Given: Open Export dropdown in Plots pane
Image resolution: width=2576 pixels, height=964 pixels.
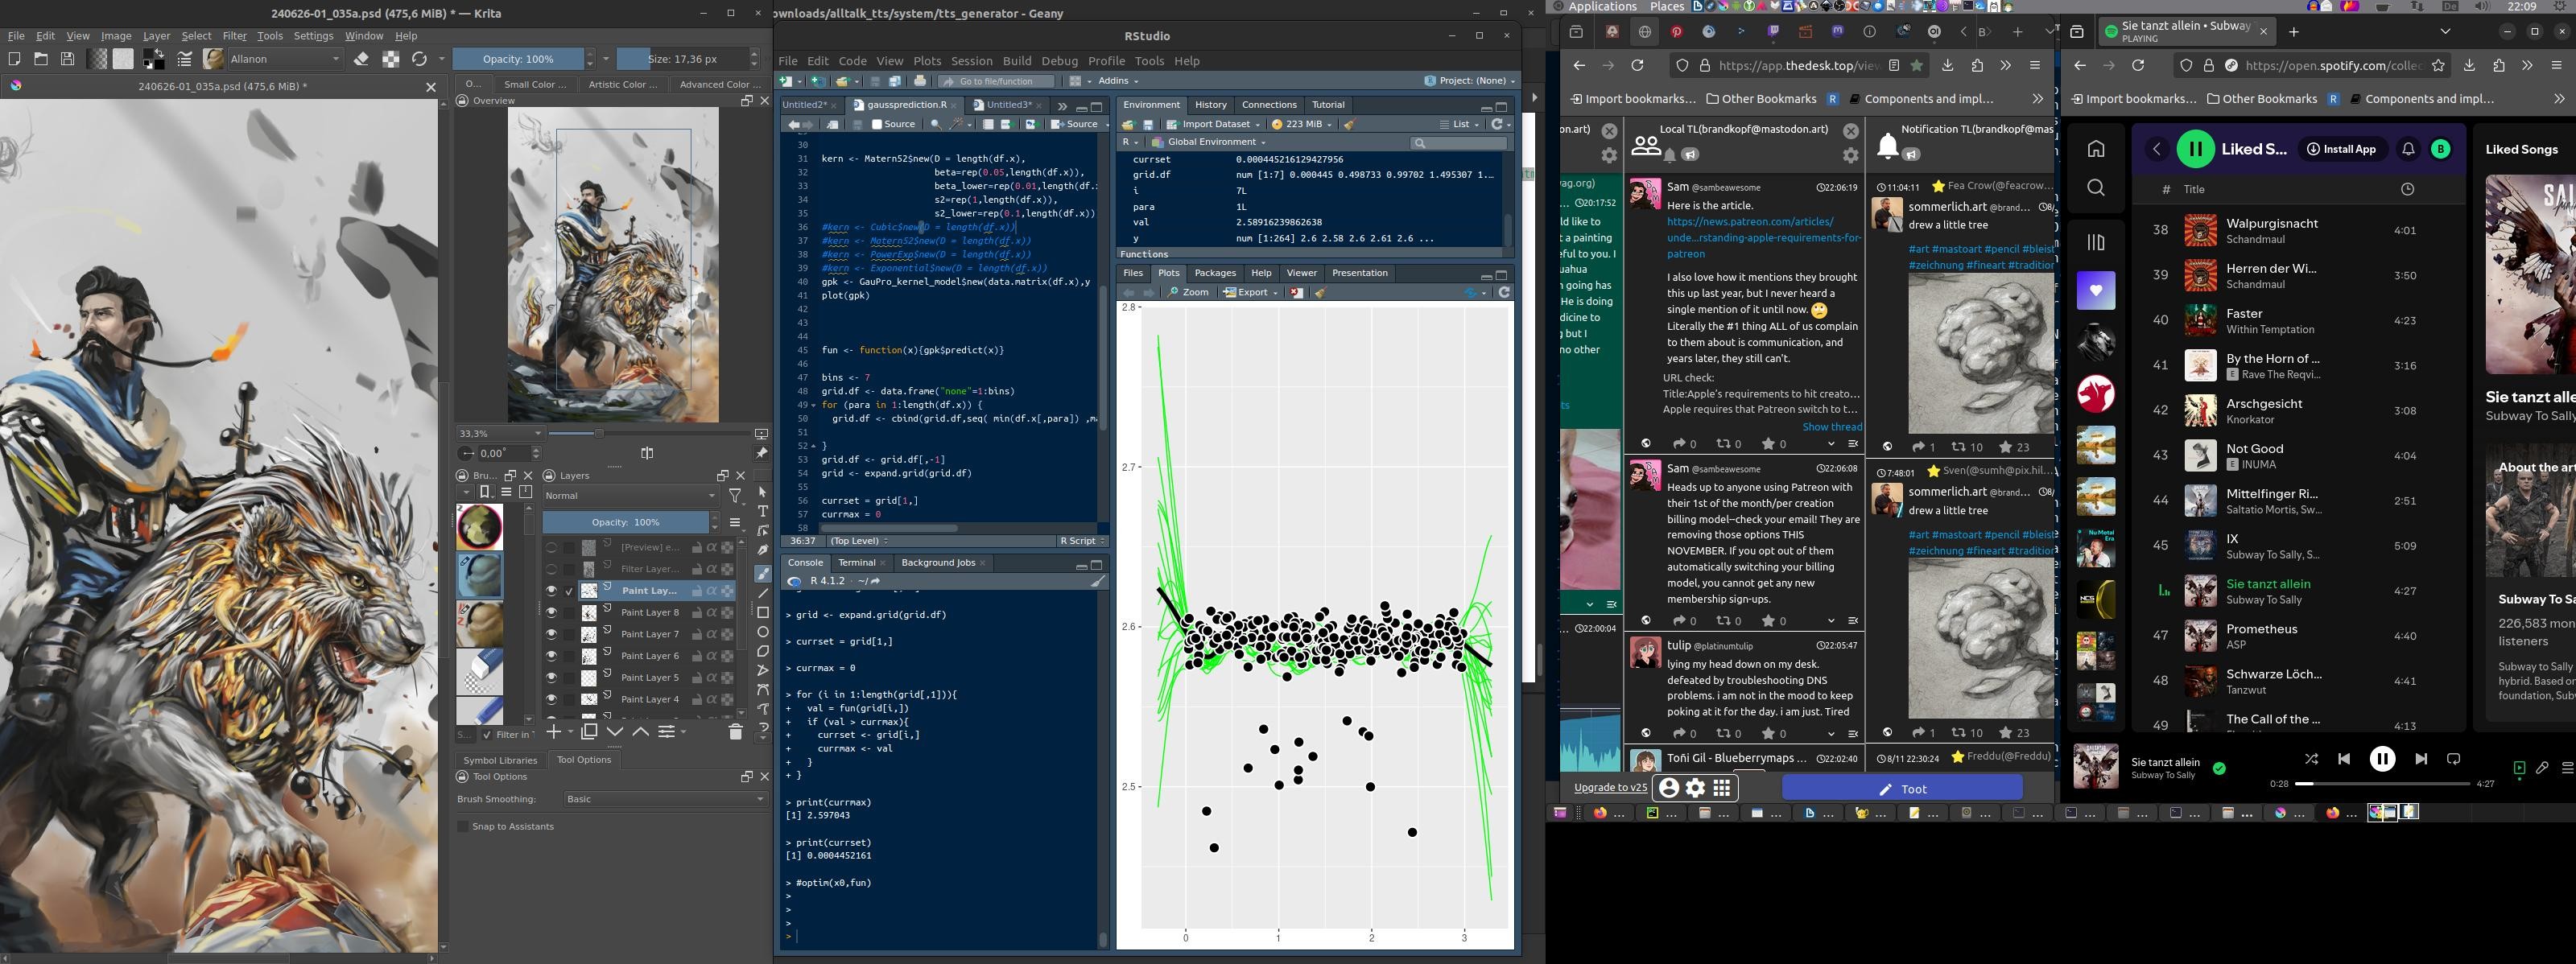Looking at the screenshot, I should (x=1251, y=292).
